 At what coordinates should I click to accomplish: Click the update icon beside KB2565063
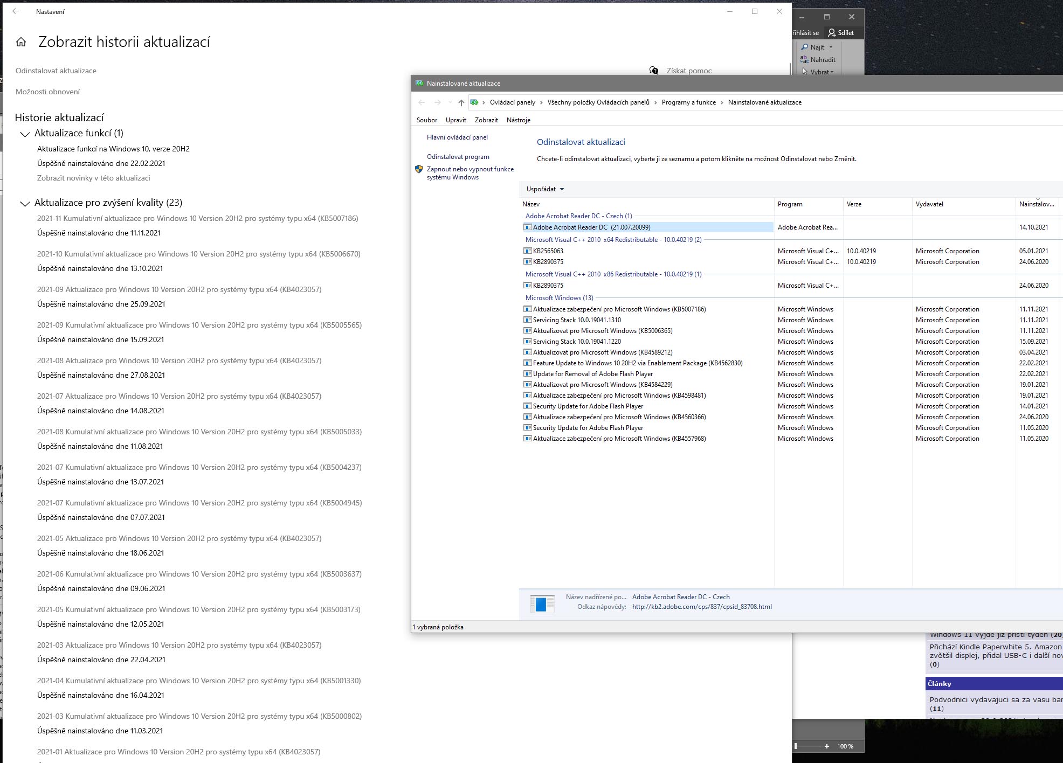point(528,251)
